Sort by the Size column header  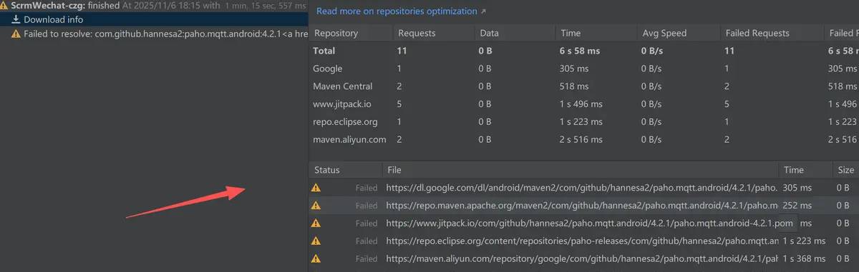pyautogui.click(x=846, y=171)
